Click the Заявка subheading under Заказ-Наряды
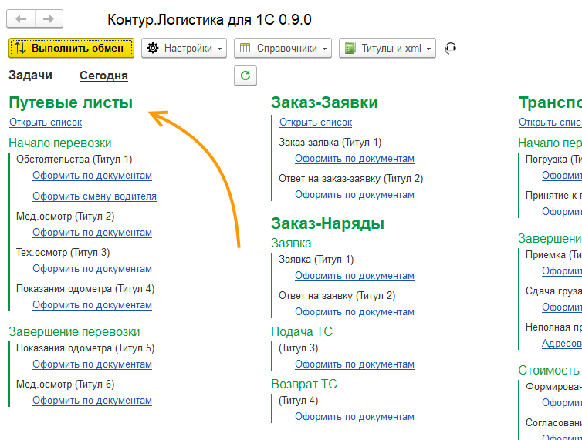This screenshot has height=440, width=582. tap(291, 244)
